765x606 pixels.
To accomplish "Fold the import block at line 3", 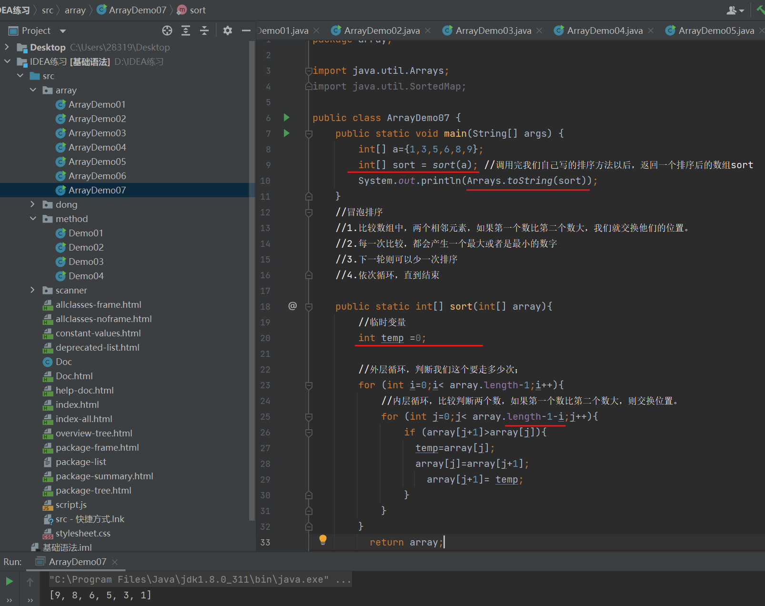I will pyautogui.click(x=309, y=71).
